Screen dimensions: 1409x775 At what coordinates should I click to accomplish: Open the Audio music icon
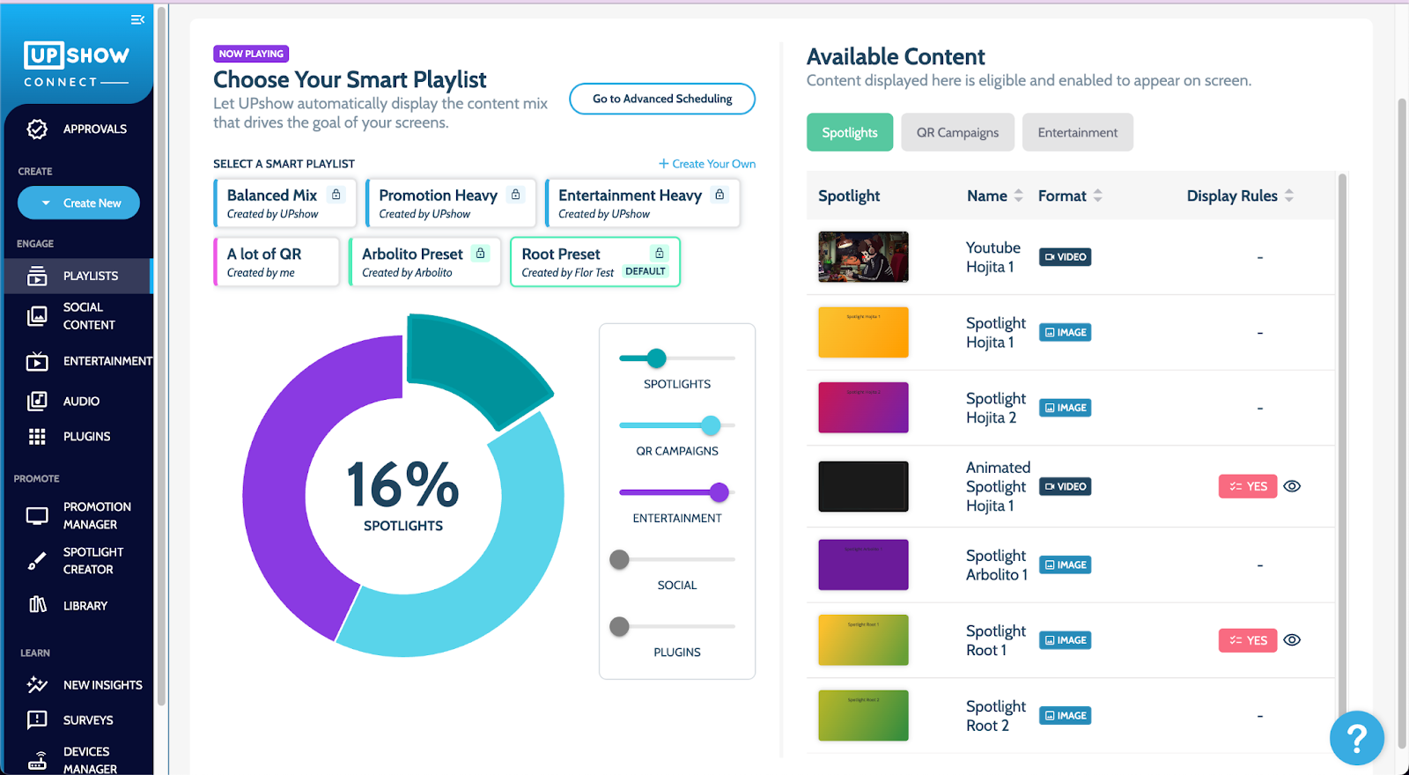point(37,402)
